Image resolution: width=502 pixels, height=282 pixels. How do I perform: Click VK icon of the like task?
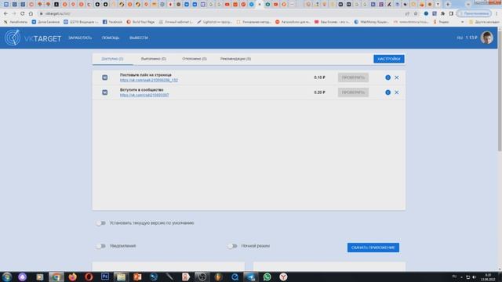point(104,78)
